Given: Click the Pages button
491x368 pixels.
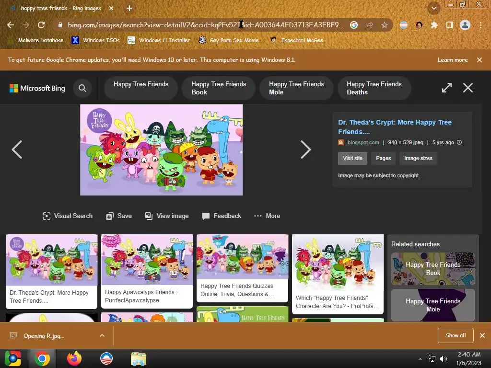Looking at the screenshot, I should click(x=383, y=158).
